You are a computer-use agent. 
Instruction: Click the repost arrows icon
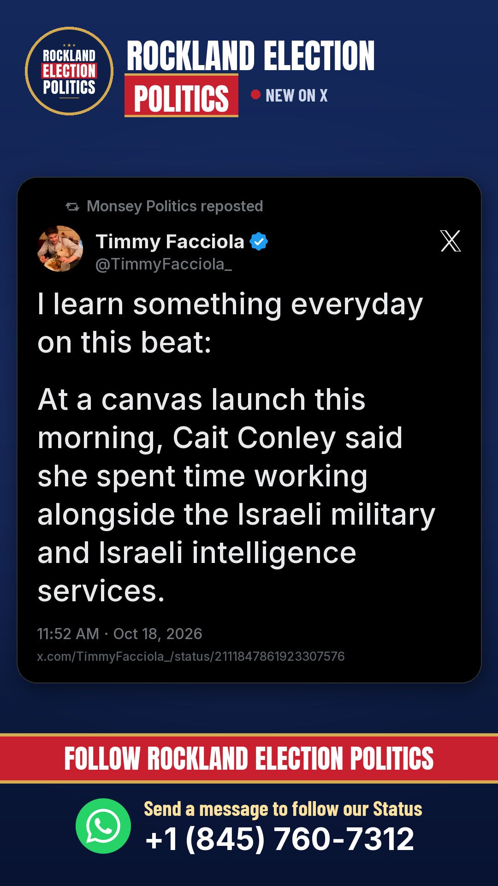72,207
